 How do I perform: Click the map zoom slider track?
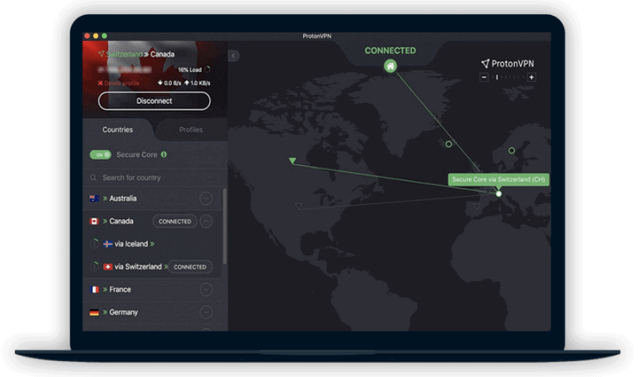pos(508,77)
